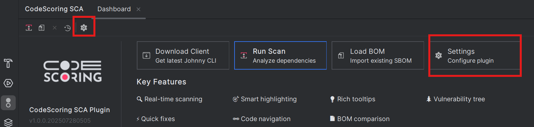Click the run scan toolbar icon
Screen dimensions: 534x127
click(29, 28)
